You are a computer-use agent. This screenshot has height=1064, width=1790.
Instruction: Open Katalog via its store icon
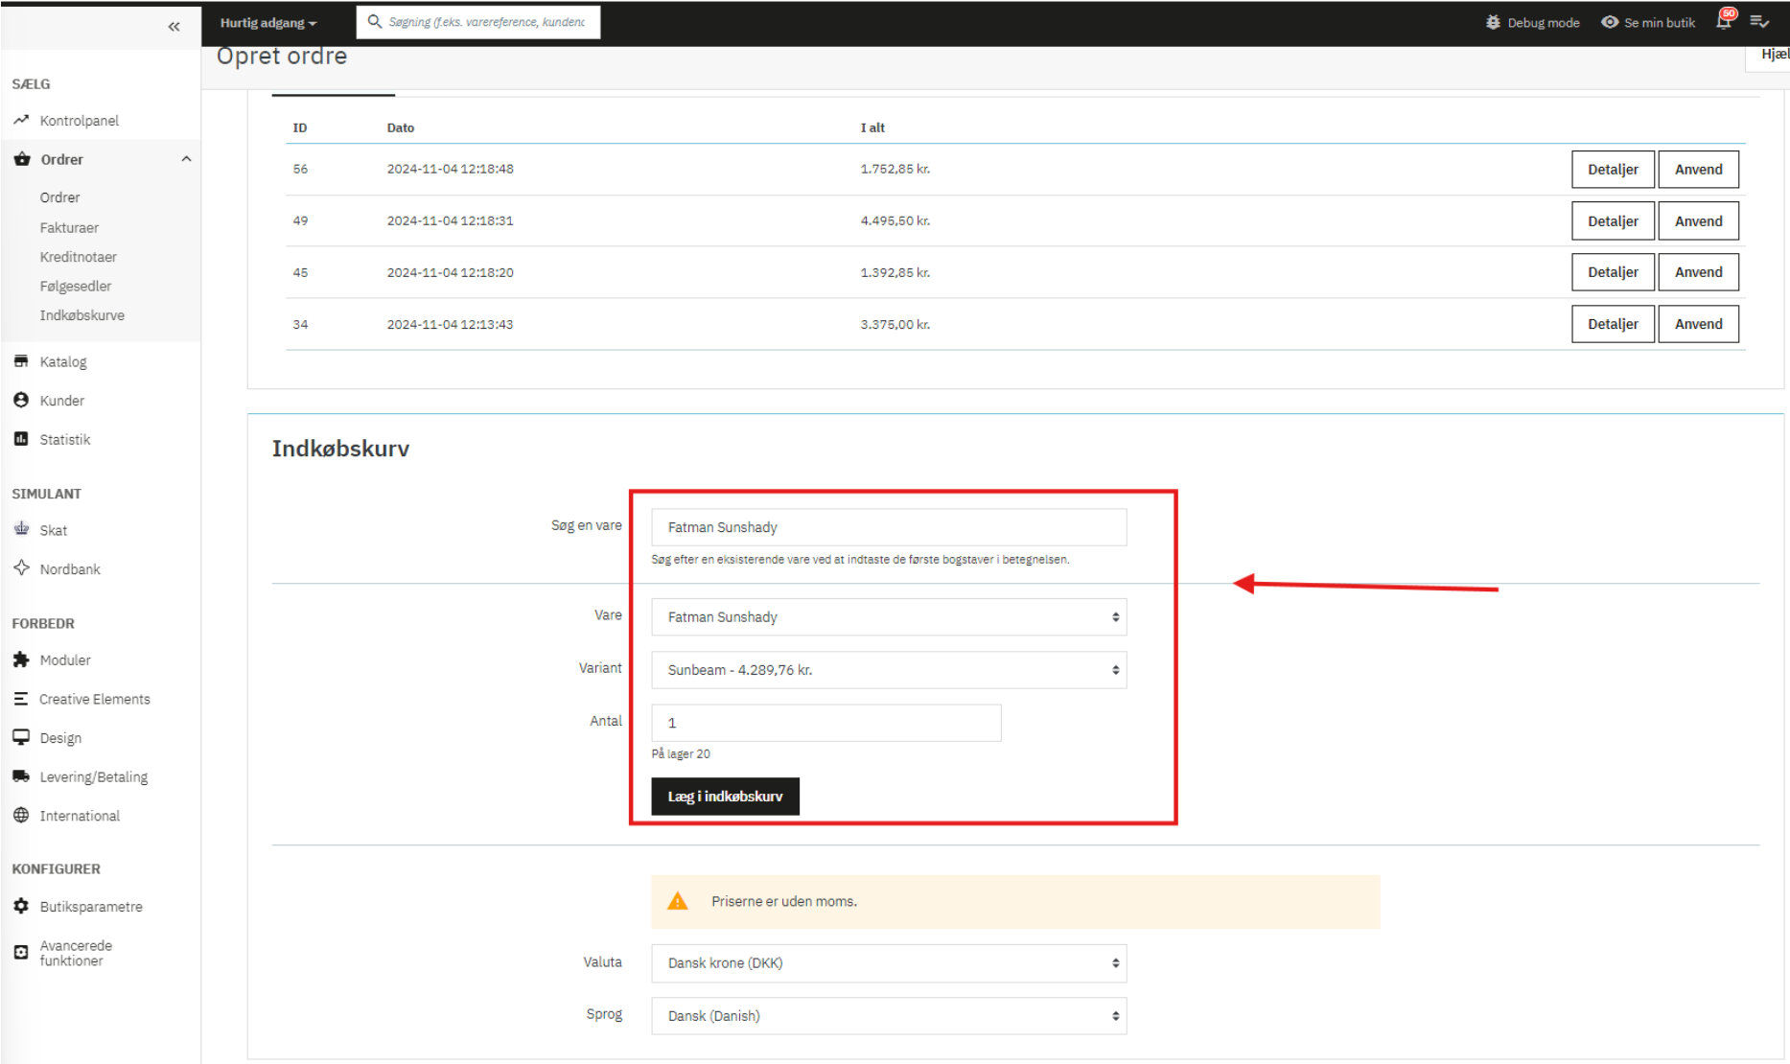[21, 361]
